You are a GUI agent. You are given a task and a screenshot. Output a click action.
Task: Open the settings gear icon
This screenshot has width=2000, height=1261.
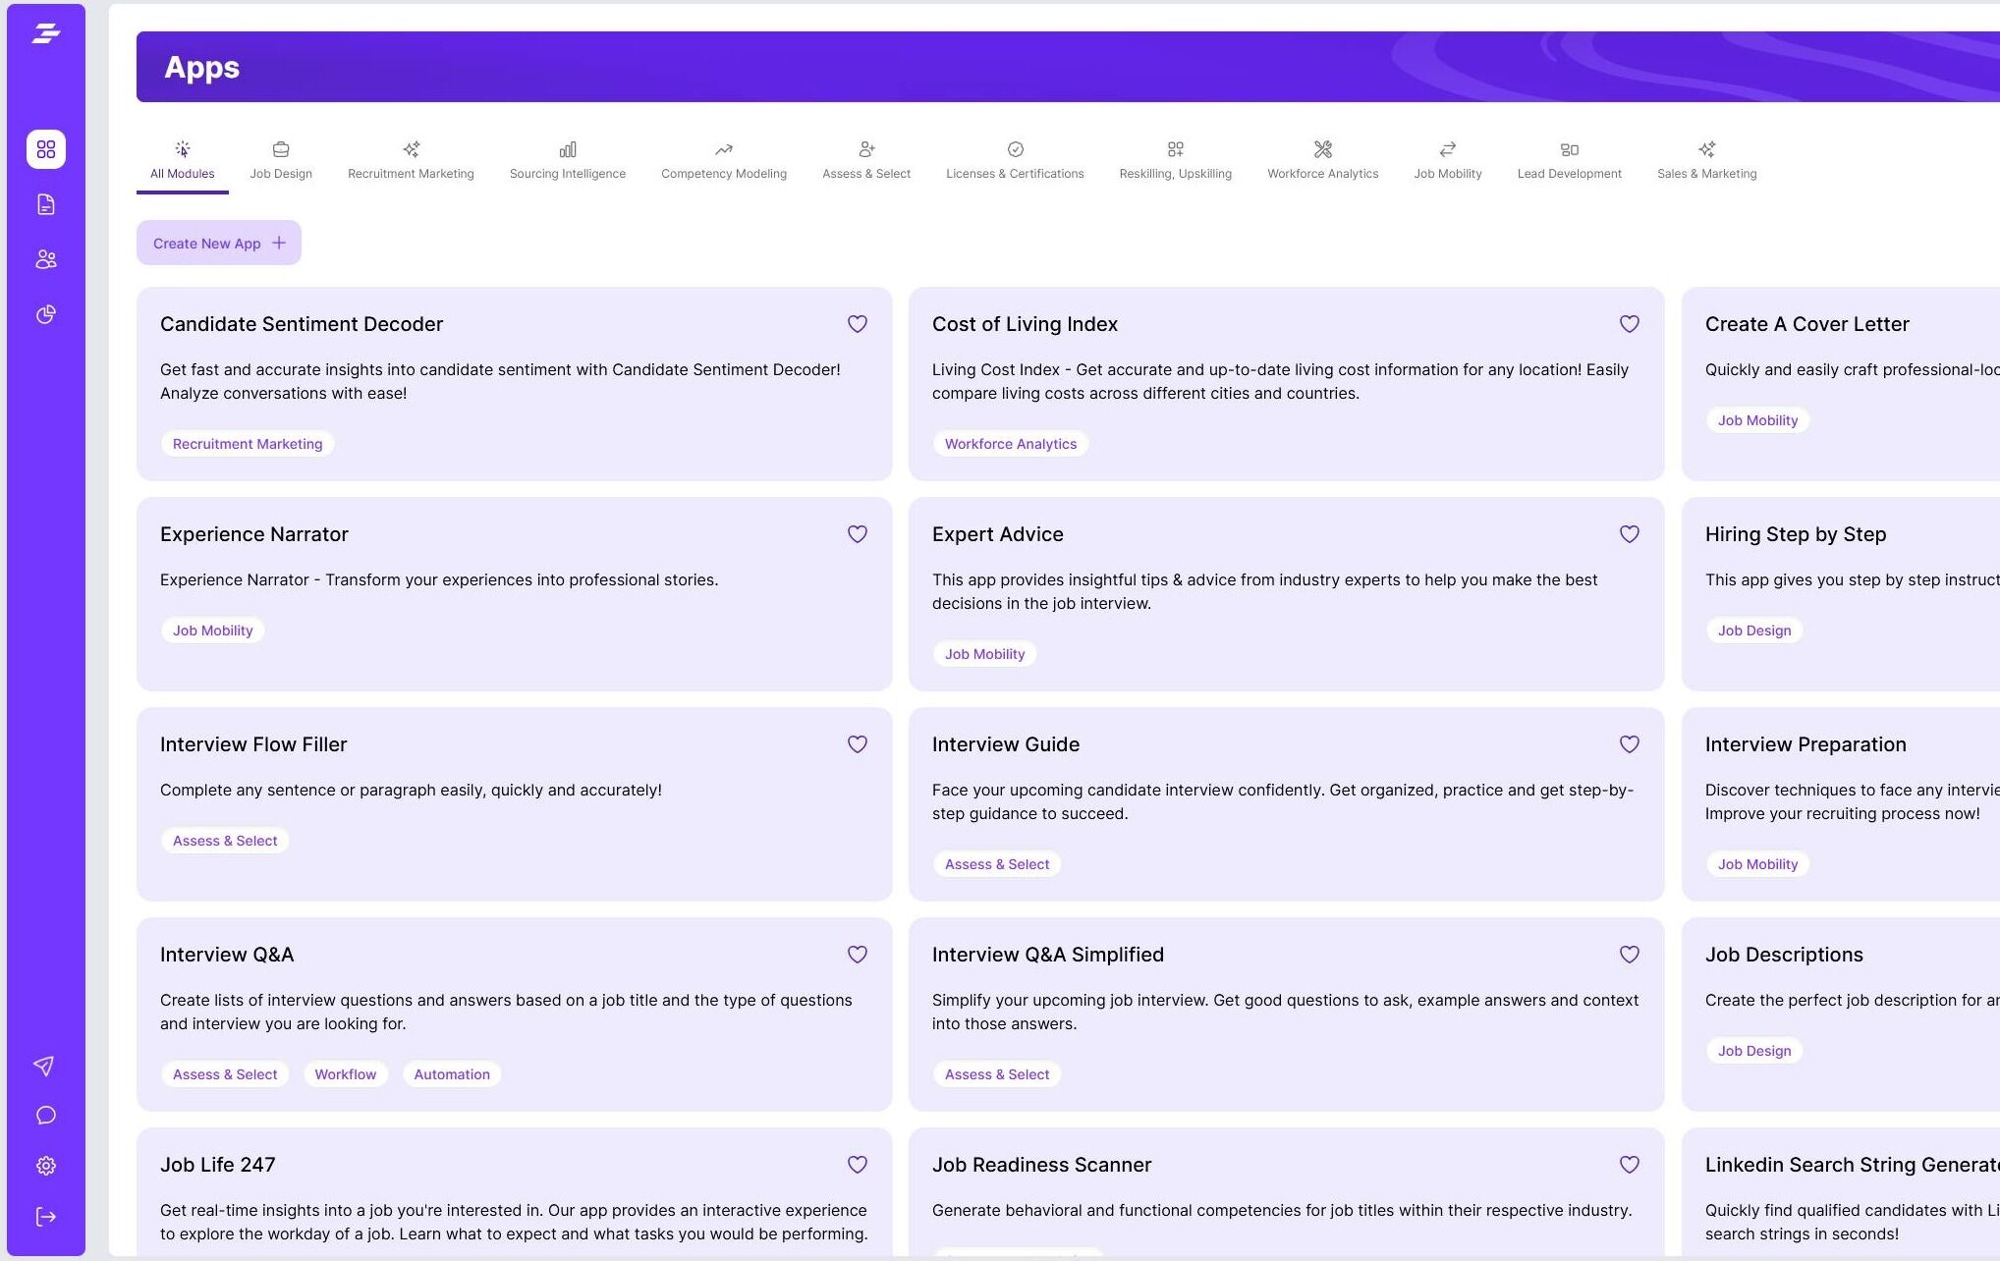pyautogui.click(x=45, y=1166)
